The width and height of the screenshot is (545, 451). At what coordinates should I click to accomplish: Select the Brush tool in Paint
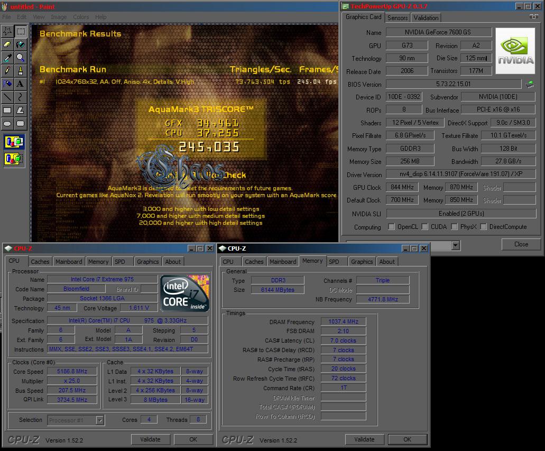click(x=21, y=71)
